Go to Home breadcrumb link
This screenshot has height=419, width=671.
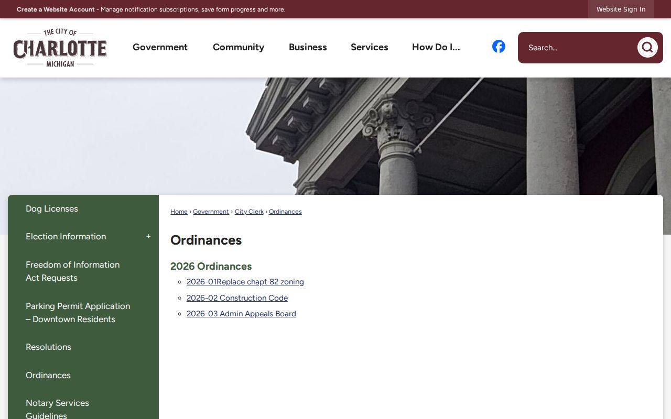coord(179,212)
